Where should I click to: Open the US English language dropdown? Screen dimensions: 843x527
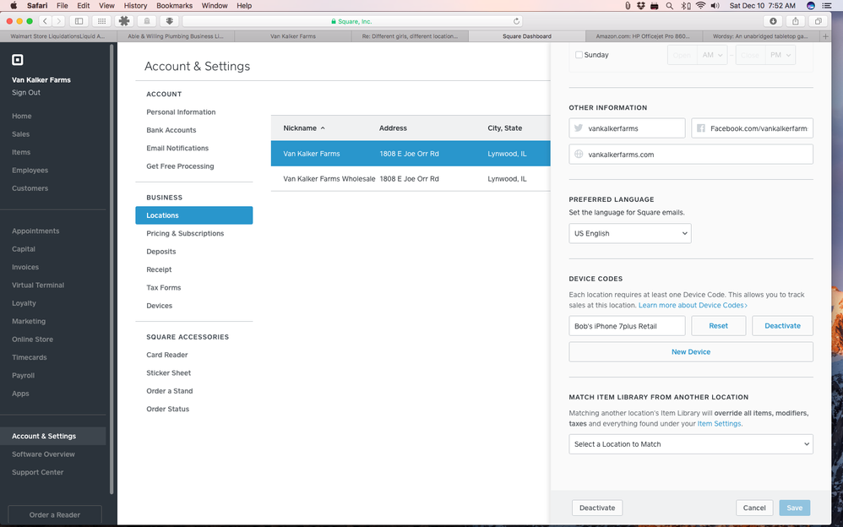click(x=629, y=233)
